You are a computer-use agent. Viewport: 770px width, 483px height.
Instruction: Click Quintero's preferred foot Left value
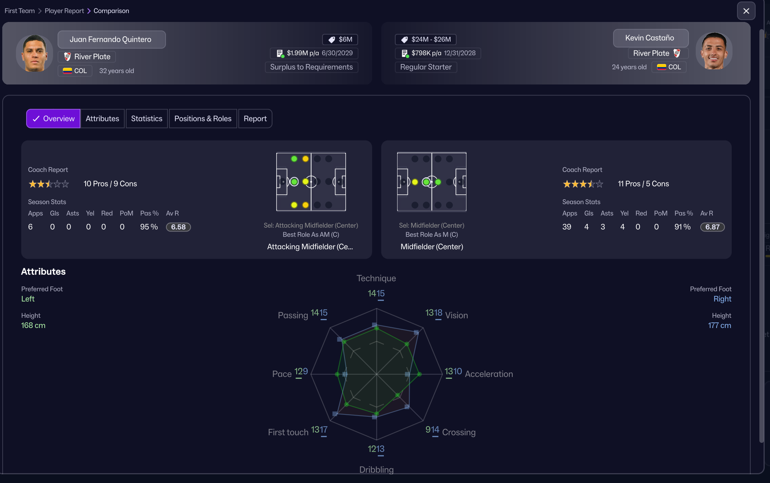28,299
